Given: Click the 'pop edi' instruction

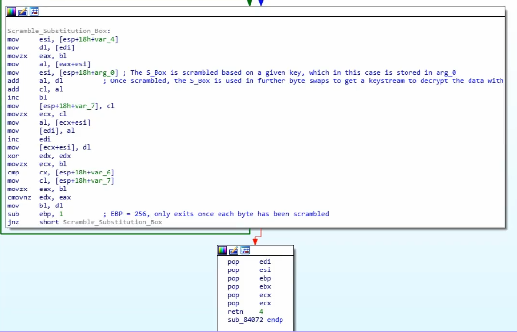Looking at the screenshot, I should click(249, 262).
